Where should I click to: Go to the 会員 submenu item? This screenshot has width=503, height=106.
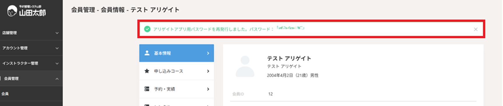click(x=31, y=94)
